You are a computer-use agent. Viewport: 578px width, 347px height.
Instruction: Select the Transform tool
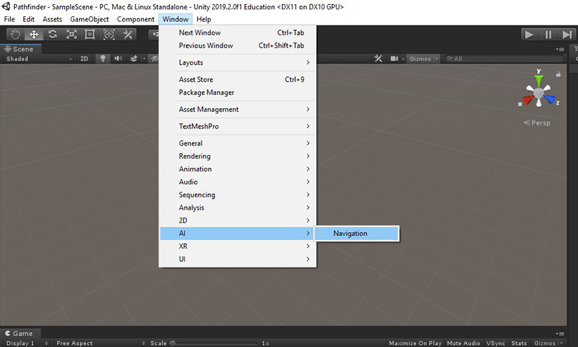[109, 35]
